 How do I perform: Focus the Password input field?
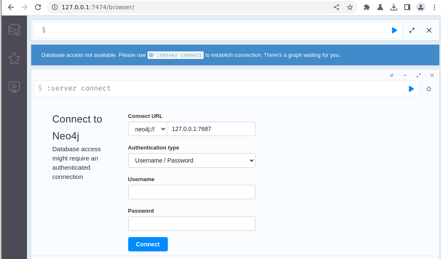point(191,224)
